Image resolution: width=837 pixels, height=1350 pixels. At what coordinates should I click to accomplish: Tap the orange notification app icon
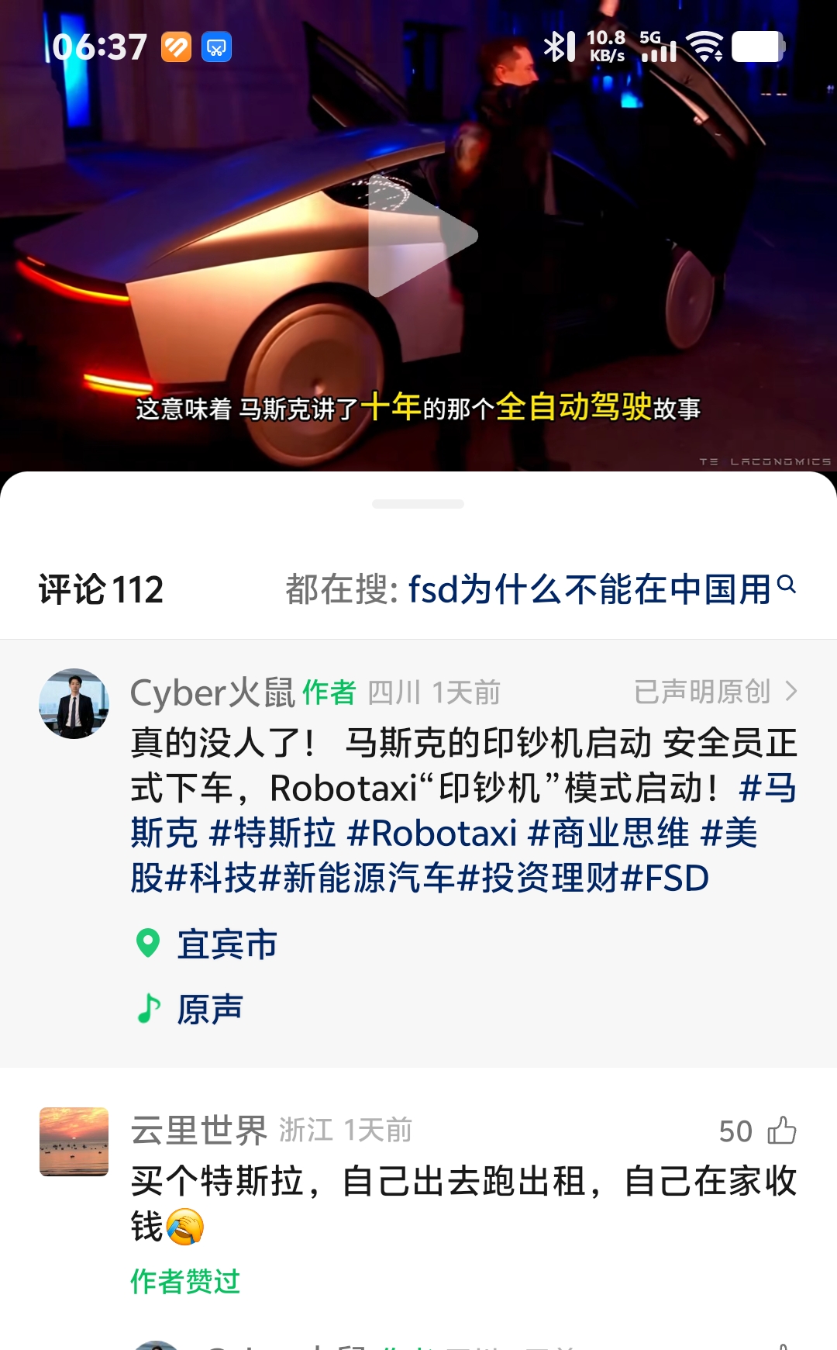[x=176, y=47]
